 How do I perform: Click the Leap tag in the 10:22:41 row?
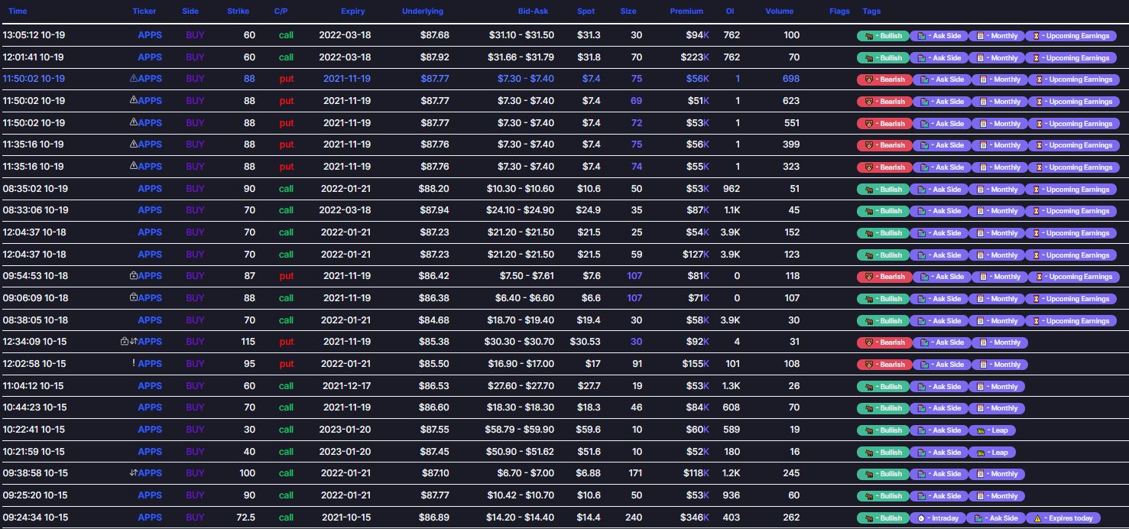click(x=993, y=430)
